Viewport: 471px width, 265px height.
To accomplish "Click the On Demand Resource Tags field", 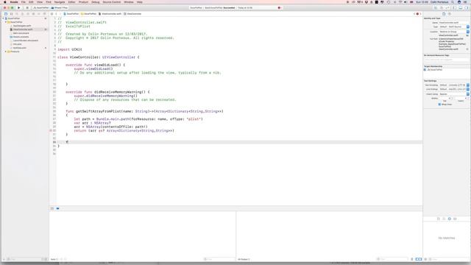I will pyautogui.click(x=447, y=60).
